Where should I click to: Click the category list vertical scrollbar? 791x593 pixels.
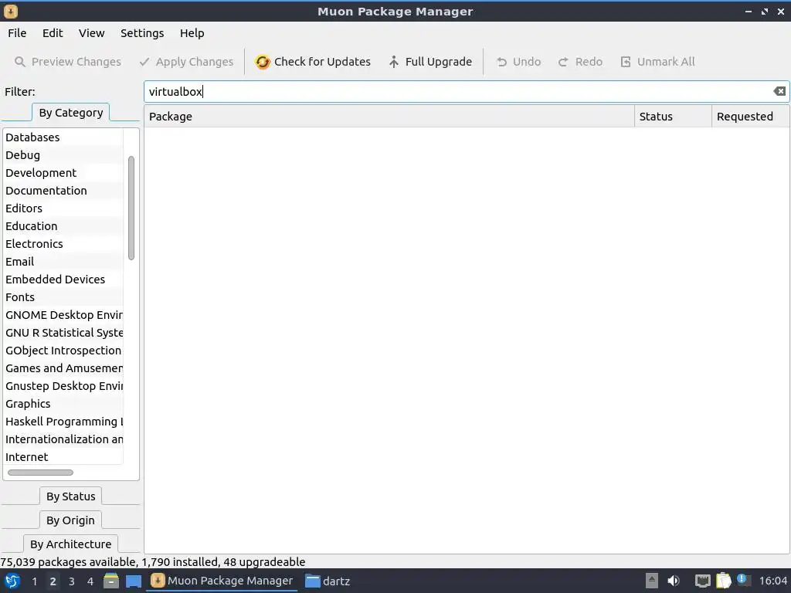pyautogui.click(x=131, y=208)
